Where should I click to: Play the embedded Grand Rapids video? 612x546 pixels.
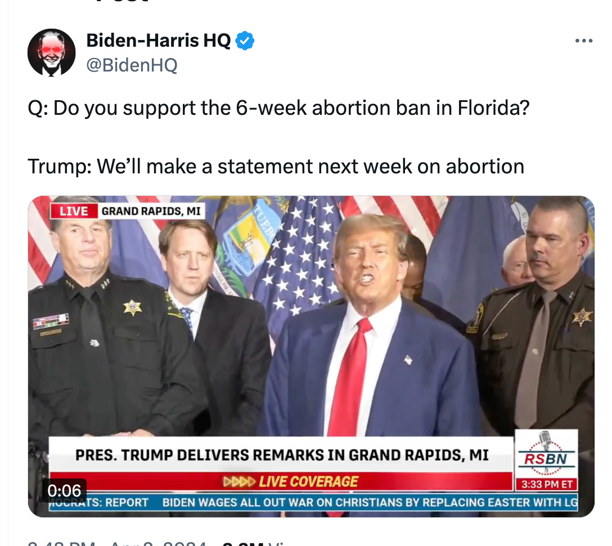click(311, 356)
